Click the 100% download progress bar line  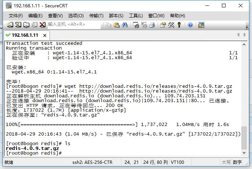pyautogui.click(x=117, y=125)
